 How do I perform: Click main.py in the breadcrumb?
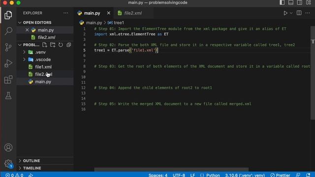click(94, 23)
